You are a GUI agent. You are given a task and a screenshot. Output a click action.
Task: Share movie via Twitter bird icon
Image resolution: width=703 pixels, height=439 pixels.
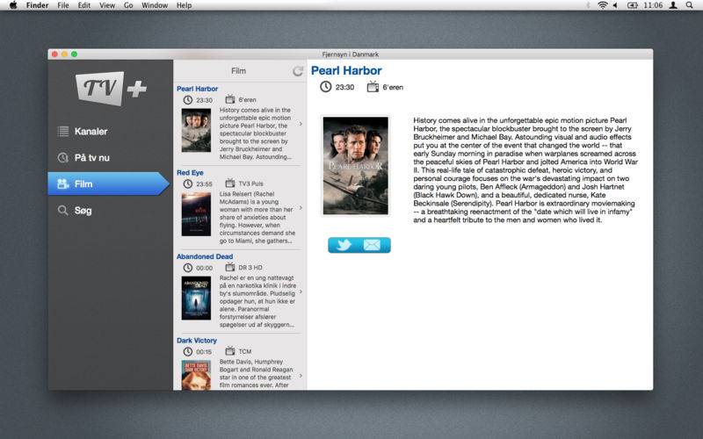click(344, 245)
